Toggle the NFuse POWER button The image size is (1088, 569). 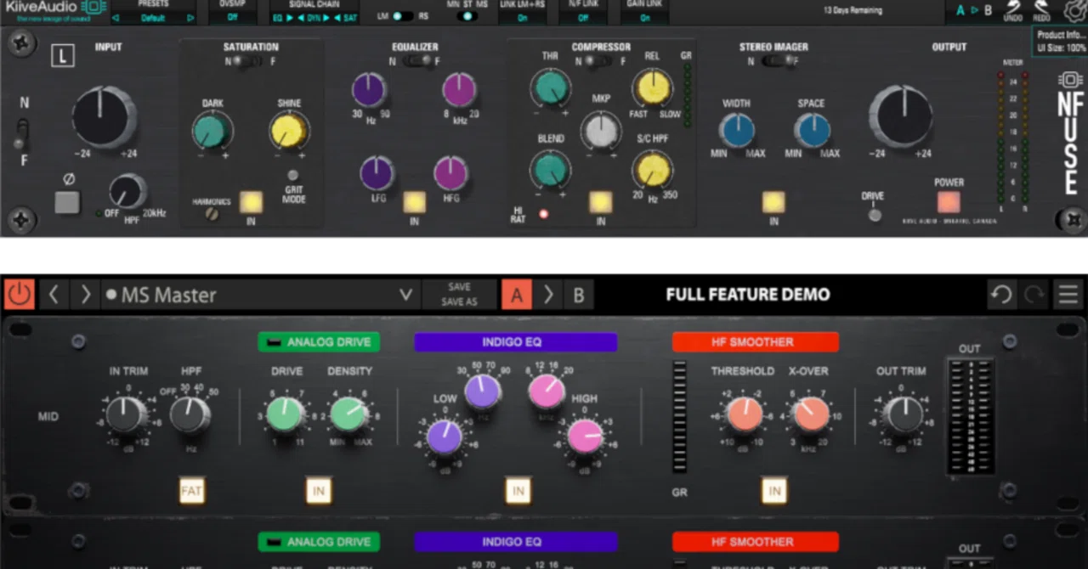pos(949,202)
